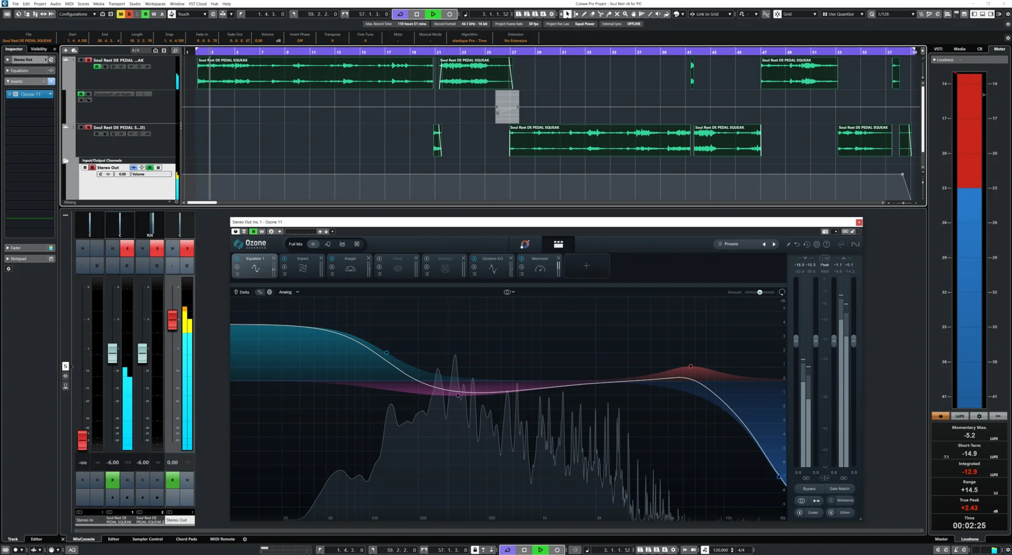Select the Dynamic EQ module
Image resolution: width=1012 pixels, height=555 pixels.
(493, 265)
